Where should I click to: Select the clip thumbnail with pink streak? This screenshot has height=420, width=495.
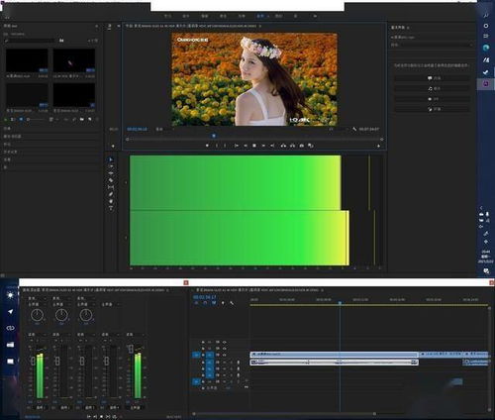pos(74,60)
